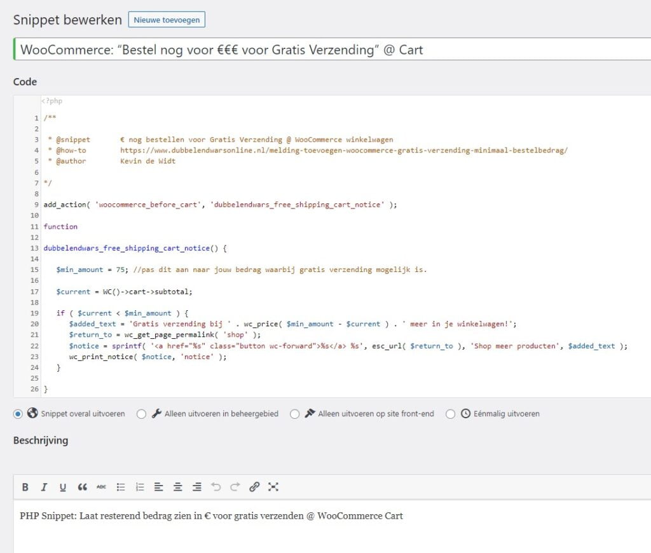Undo the last description edit
651x553 pixels.
click(216, 487)
